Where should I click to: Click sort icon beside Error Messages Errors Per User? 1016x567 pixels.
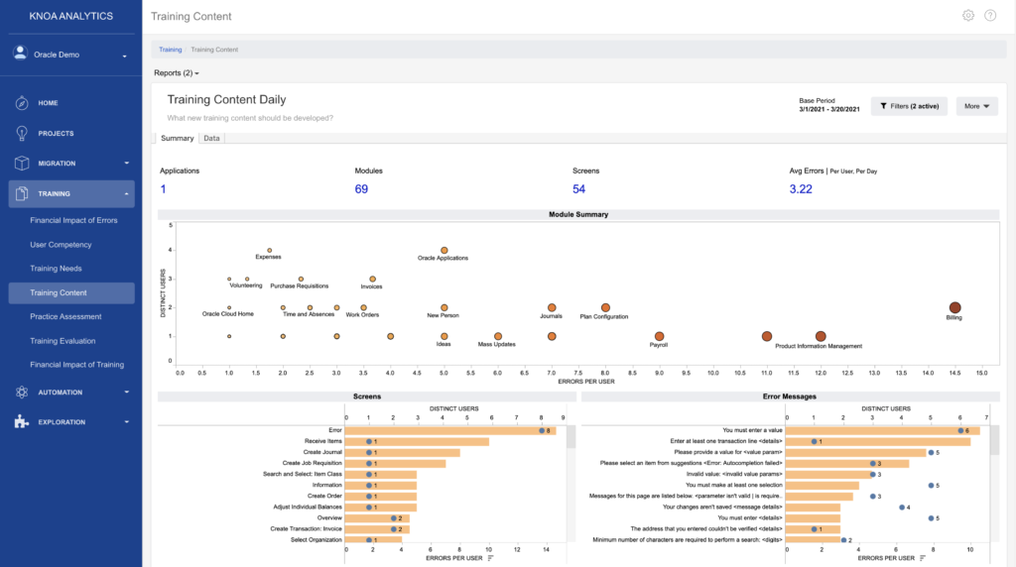(922, 558)
